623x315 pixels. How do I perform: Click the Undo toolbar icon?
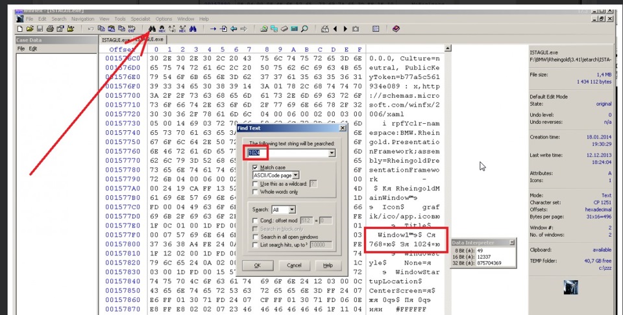91,29
